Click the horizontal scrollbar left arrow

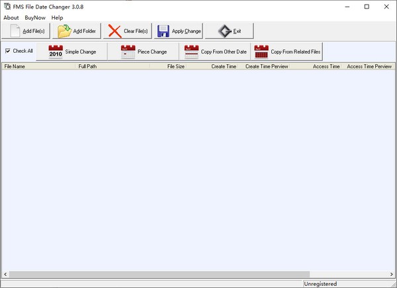(5, 274)
